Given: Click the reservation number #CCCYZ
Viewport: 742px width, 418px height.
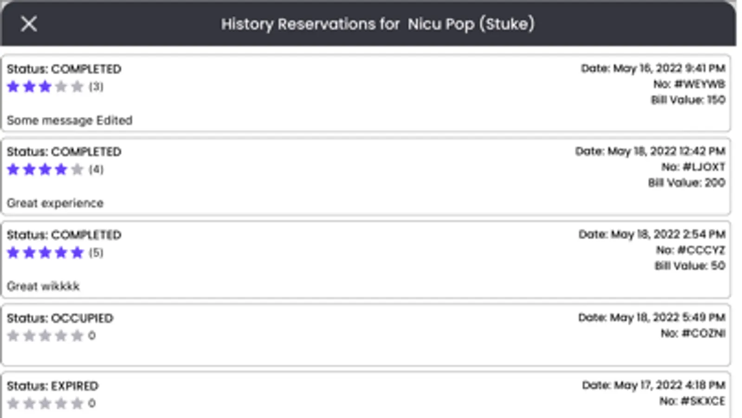Looking at the screenshot, I should 690,250.
